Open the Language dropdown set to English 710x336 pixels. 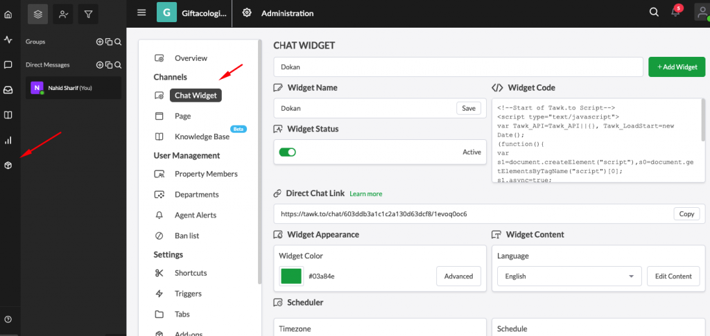(x=569, y=276)
